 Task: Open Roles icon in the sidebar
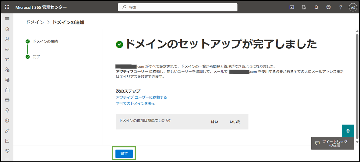7,69
